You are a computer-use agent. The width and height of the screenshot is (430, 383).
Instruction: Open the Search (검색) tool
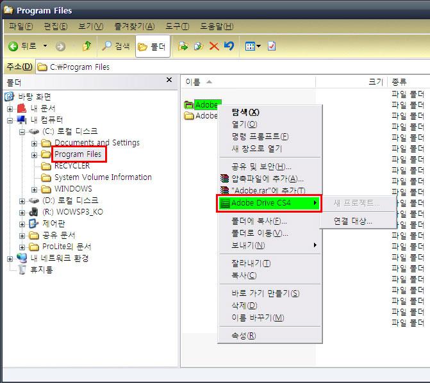point(115,46)
